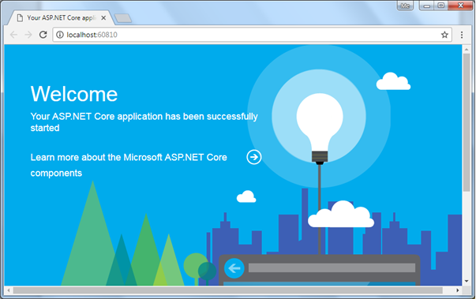Click the page icon on the tab
Viewport: 476px width, 299px height.
click(20, 18)
